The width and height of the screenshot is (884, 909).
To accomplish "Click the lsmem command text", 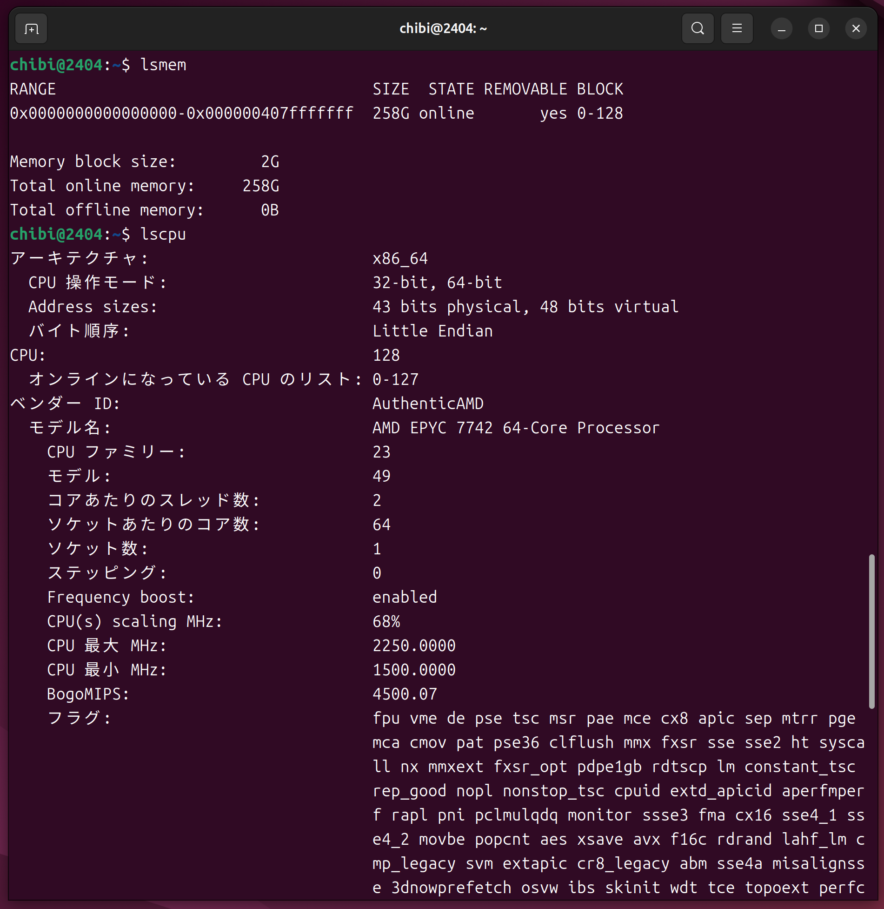I will pos(163,65).
